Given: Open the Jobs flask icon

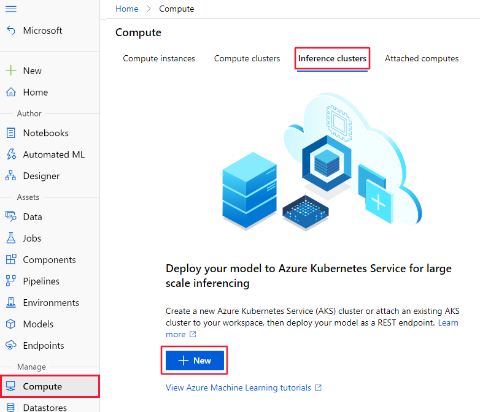Looking at the screenshot, I should tap(10, 238).
